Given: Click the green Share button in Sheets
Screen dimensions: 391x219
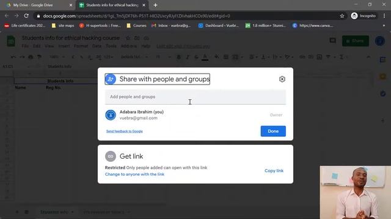Looking at the screenshot, I should point(356,41).
